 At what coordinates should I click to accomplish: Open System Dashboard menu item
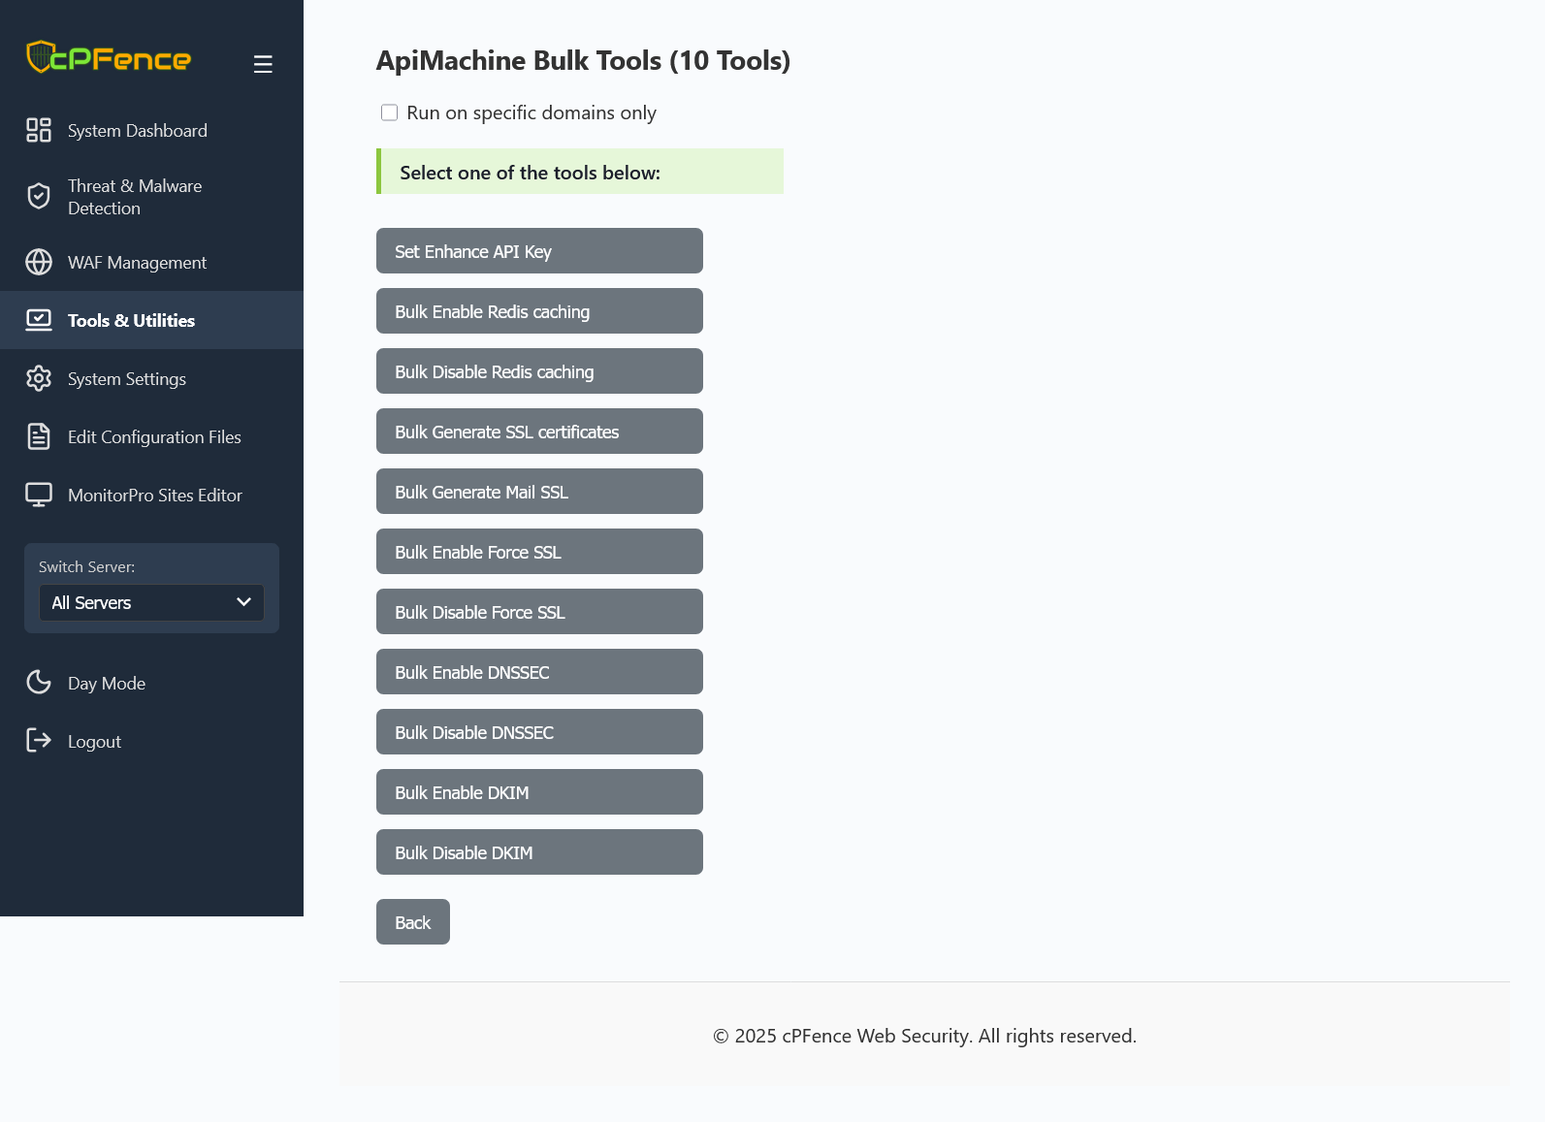pyautogui.click(x=151, y=130)
